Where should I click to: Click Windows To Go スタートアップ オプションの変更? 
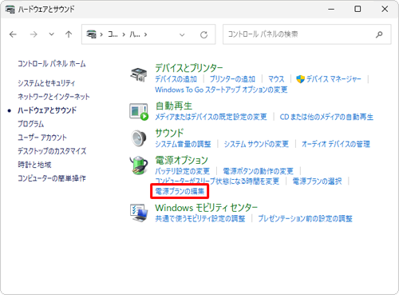221,90
